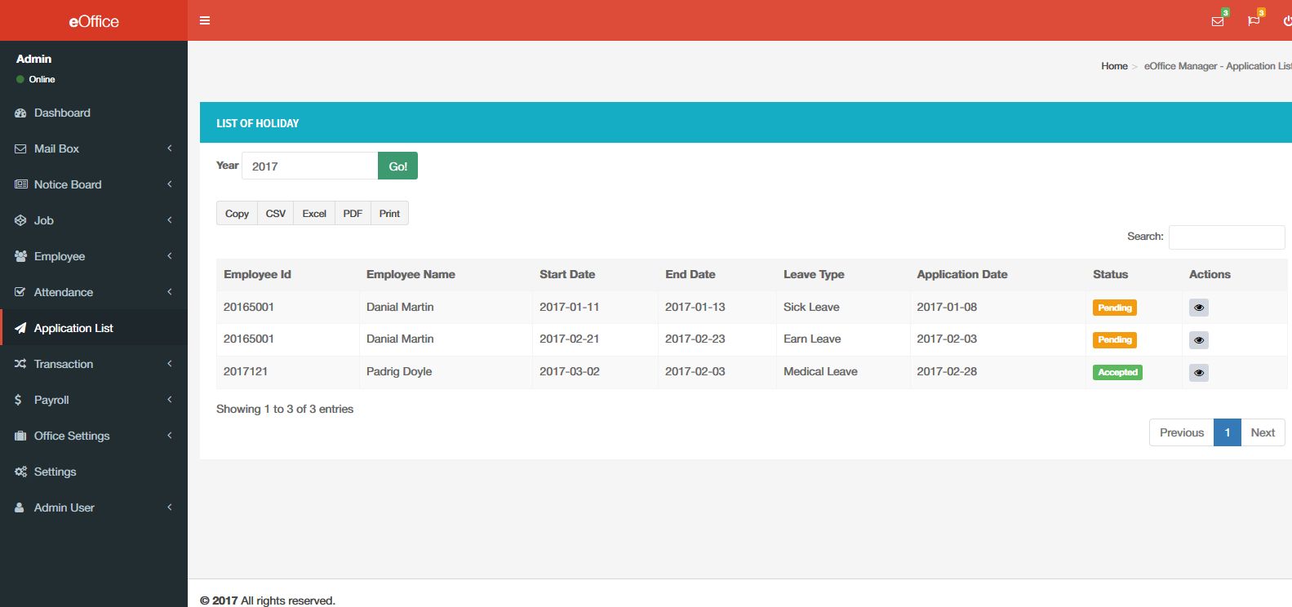This screenshot has height=607, width=1292.
Task: Click the orange Pending badge for Sick Leave
Action: click(x=1115, y=308)
